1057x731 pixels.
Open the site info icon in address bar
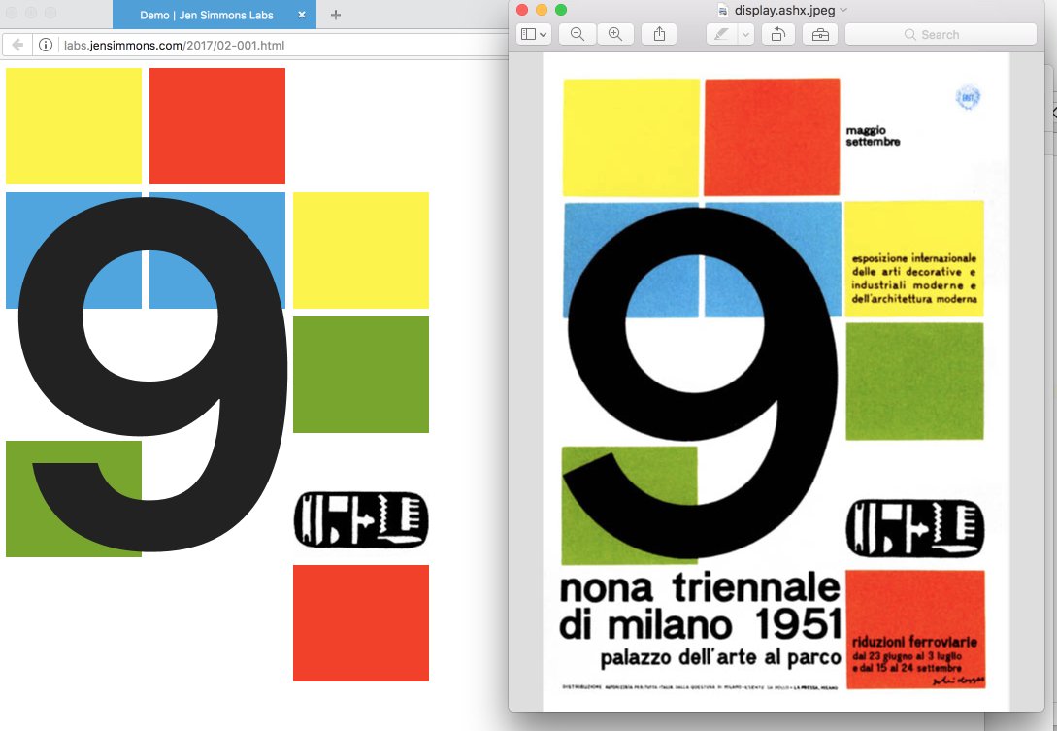46,45
